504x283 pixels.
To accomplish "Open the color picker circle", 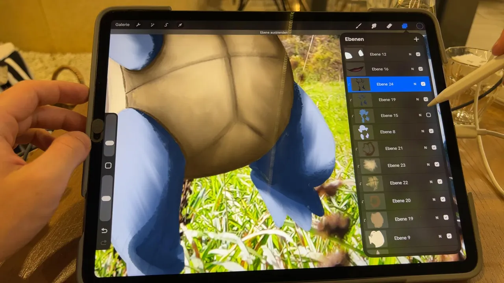I will tap(420, 26).
